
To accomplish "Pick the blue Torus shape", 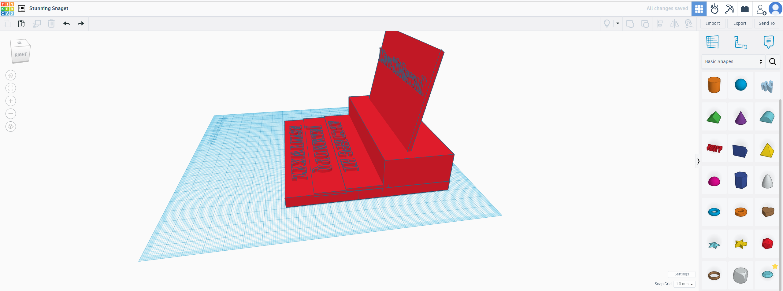I will click(714, 212).
